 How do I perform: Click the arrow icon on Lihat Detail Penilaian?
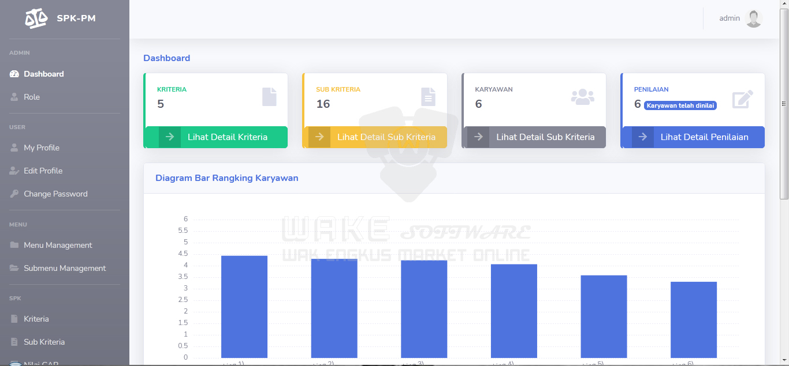tap(643, 137)
